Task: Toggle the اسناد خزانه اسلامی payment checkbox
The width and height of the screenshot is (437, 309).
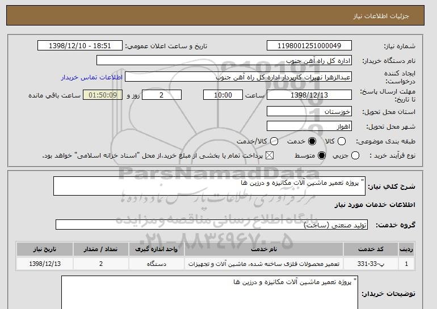Action: (270, 155)
